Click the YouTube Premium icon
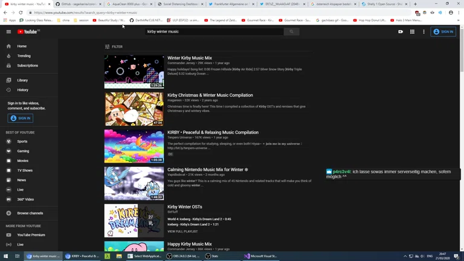464x261 pixels. [x=8, y=235]
